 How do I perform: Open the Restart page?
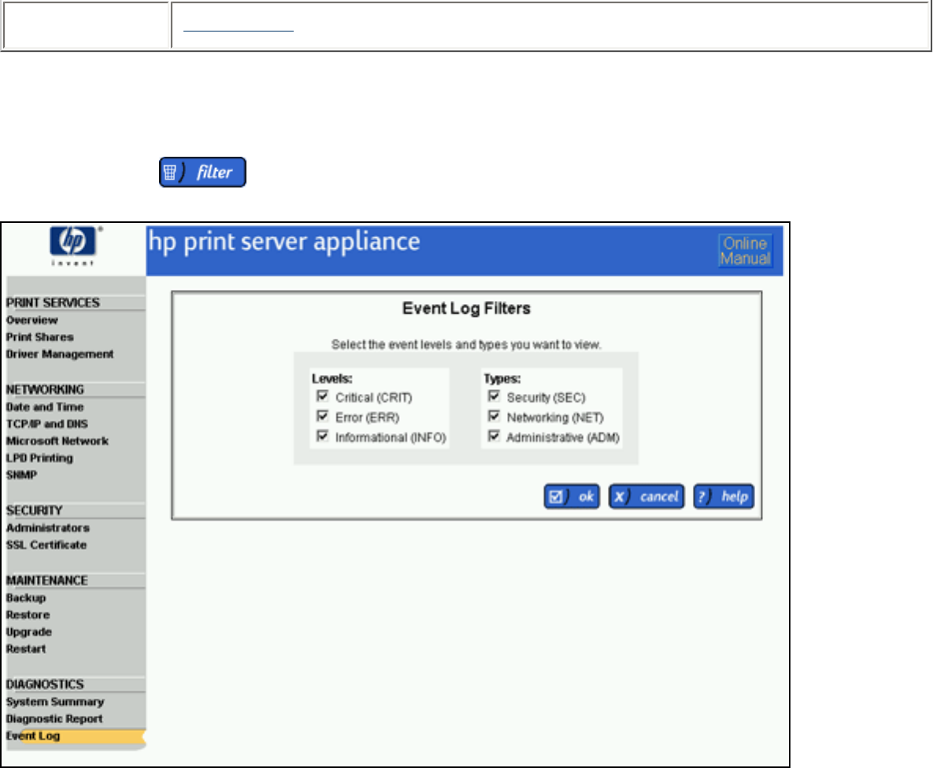25,649
